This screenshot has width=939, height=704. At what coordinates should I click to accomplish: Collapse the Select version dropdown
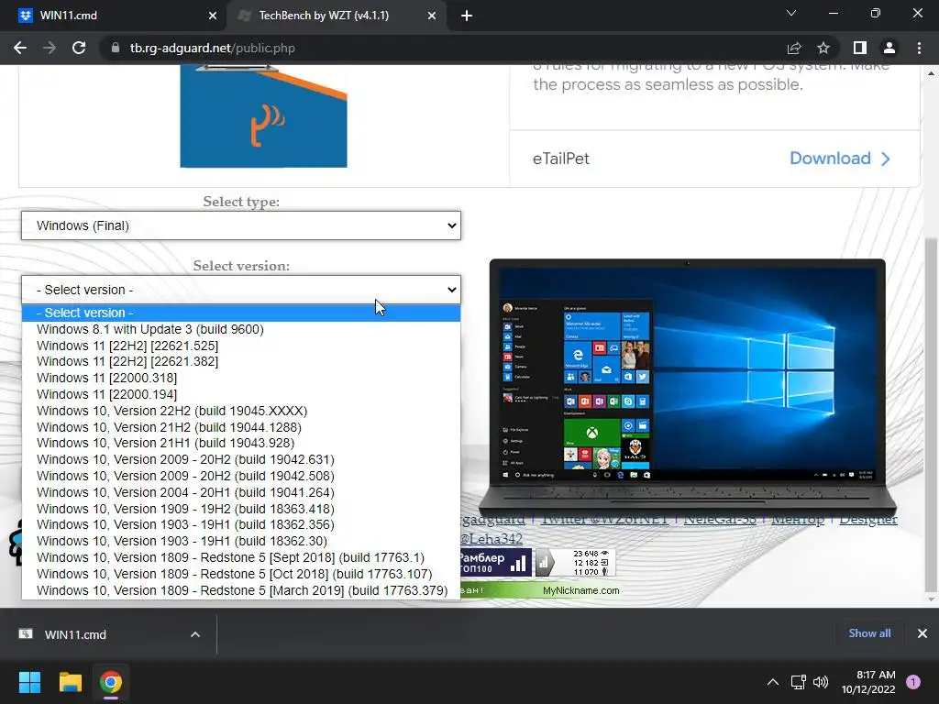pos(241,290)
